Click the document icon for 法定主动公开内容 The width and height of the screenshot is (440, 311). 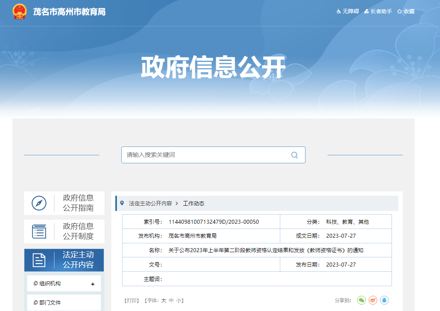click(x=39, y=260)
